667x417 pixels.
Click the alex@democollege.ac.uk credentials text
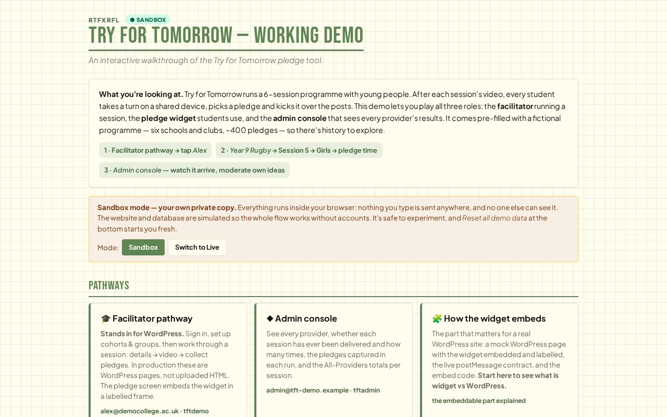click(155, 411)
